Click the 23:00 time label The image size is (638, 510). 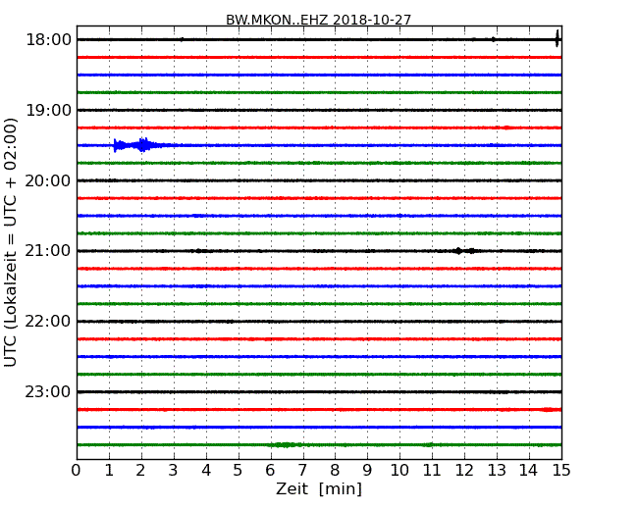coord(48,391)
